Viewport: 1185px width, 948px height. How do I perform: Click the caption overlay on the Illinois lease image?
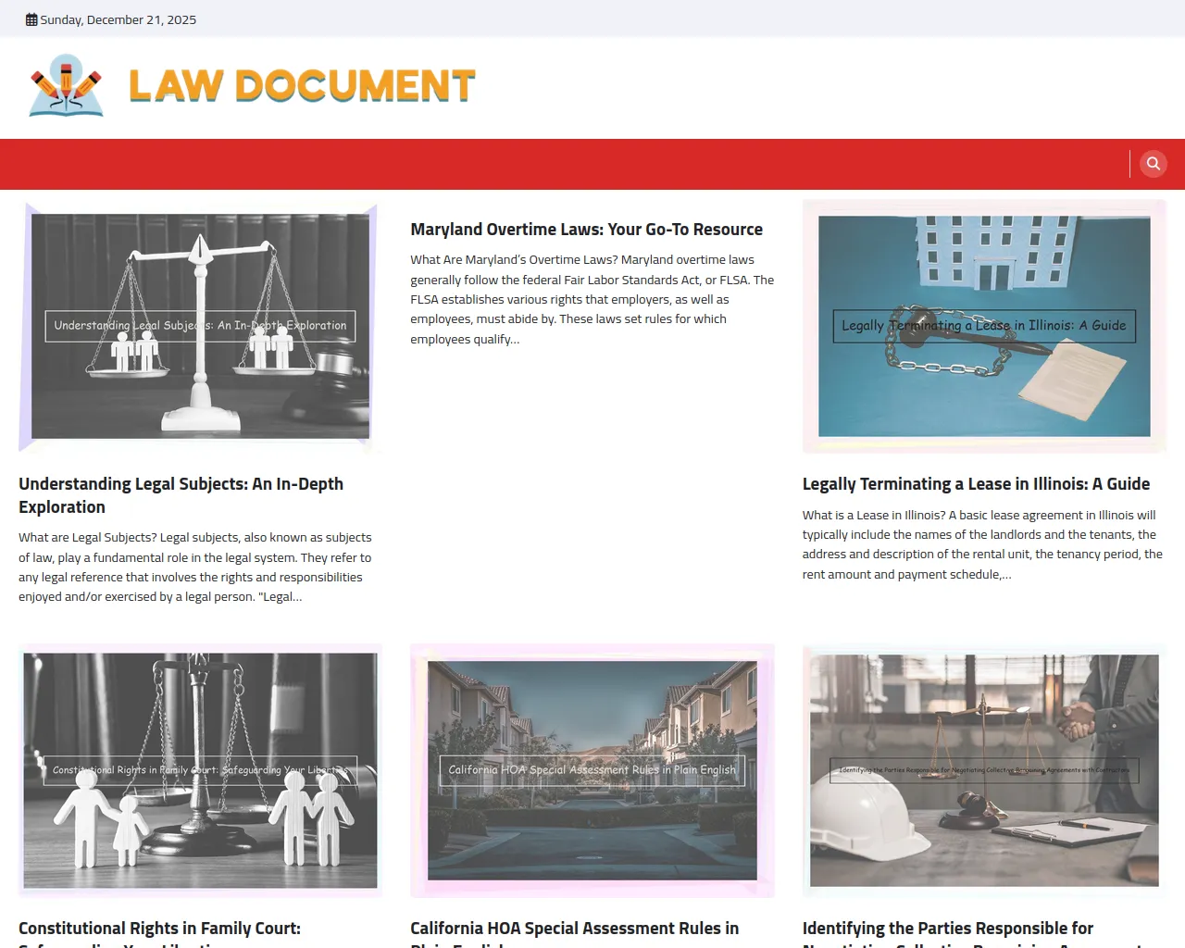[983, 326]
